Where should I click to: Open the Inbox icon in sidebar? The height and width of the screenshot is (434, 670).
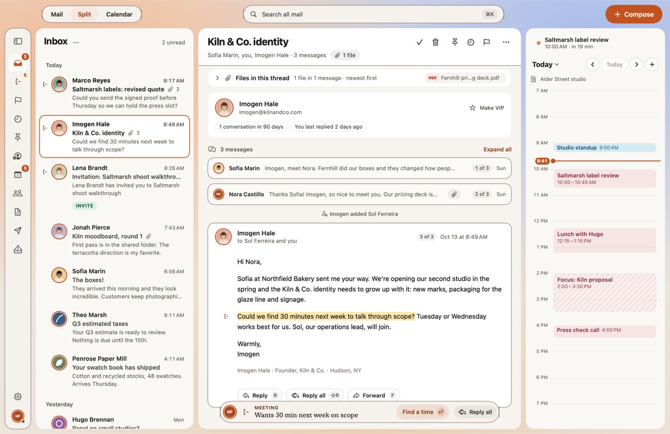point(18,63)
